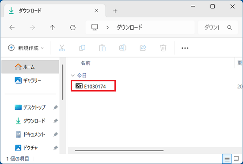Click ダウンロード in the address bar
This screenshot has height=164, width=243.
click(x=129, y=27)
